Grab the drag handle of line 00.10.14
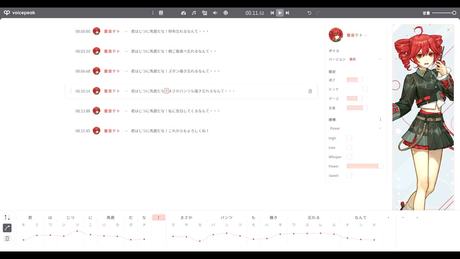 pos(70,91)
